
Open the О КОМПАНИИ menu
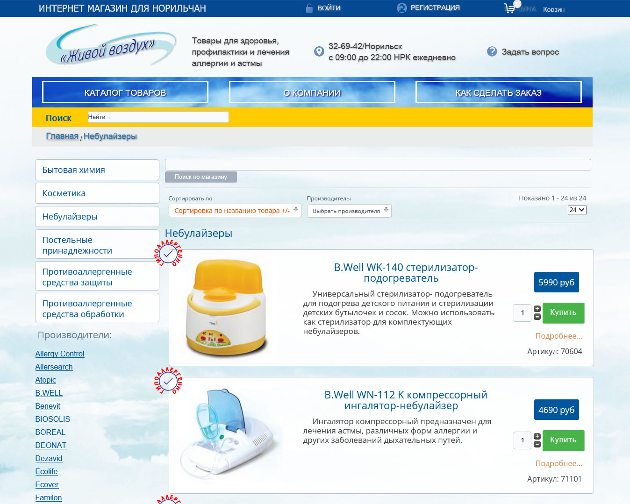[x=312, y=92]
